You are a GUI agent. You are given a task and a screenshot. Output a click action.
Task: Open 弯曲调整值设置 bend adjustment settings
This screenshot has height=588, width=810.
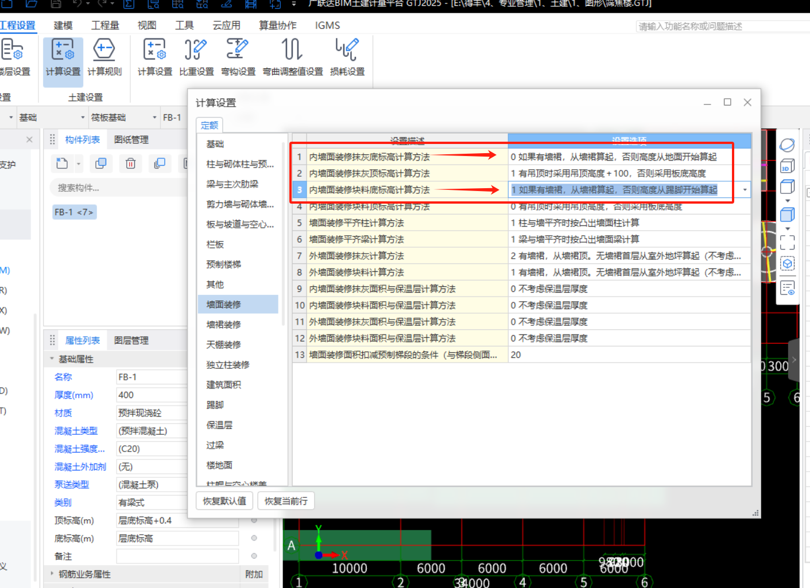click(x=293, y=57)
